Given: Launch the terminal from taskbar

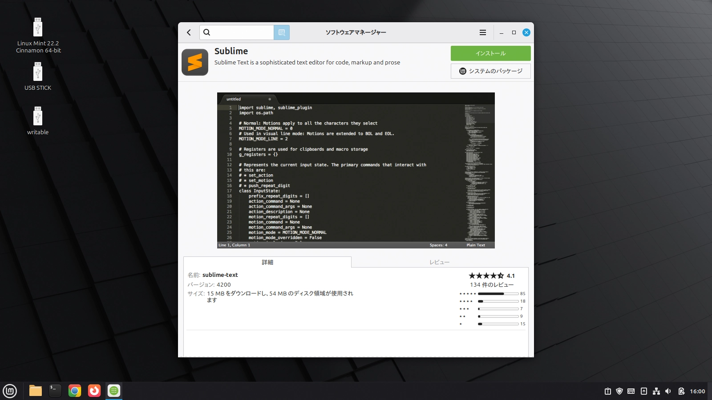Looking at the screenshot, I should [55, 391].
